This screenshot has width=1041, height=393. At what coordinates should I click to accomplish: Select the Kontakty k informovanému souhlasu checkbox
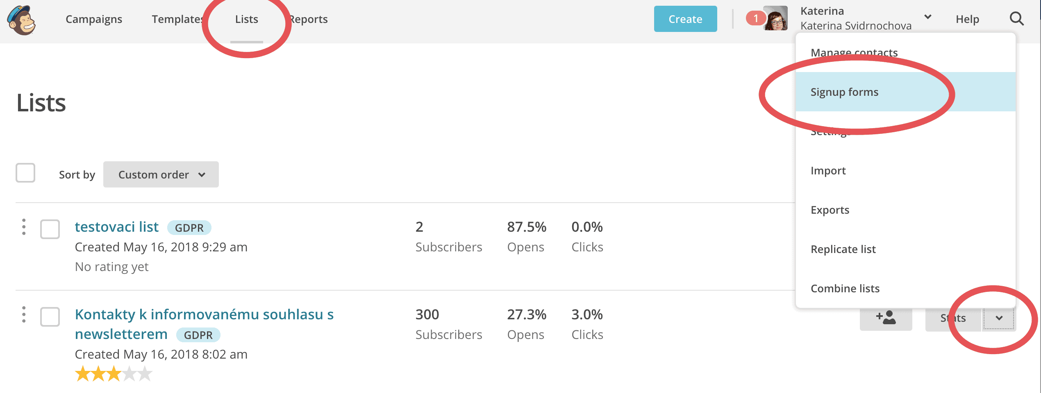pos(50,317)
